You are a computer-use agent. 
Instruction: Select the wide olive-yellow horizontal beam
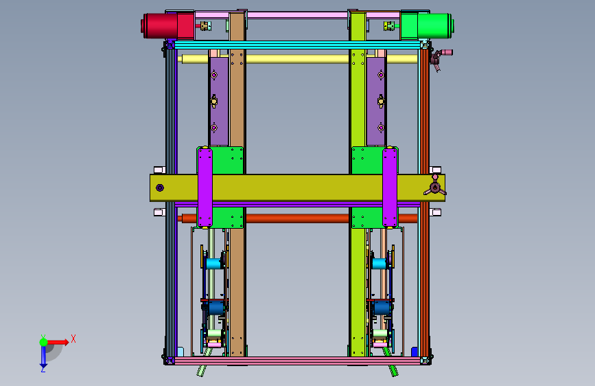tap(297, 188)
